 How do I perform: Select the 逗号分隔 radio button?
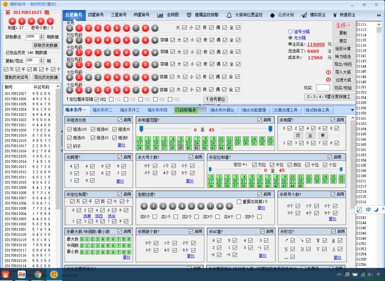(x=290, y=32)
